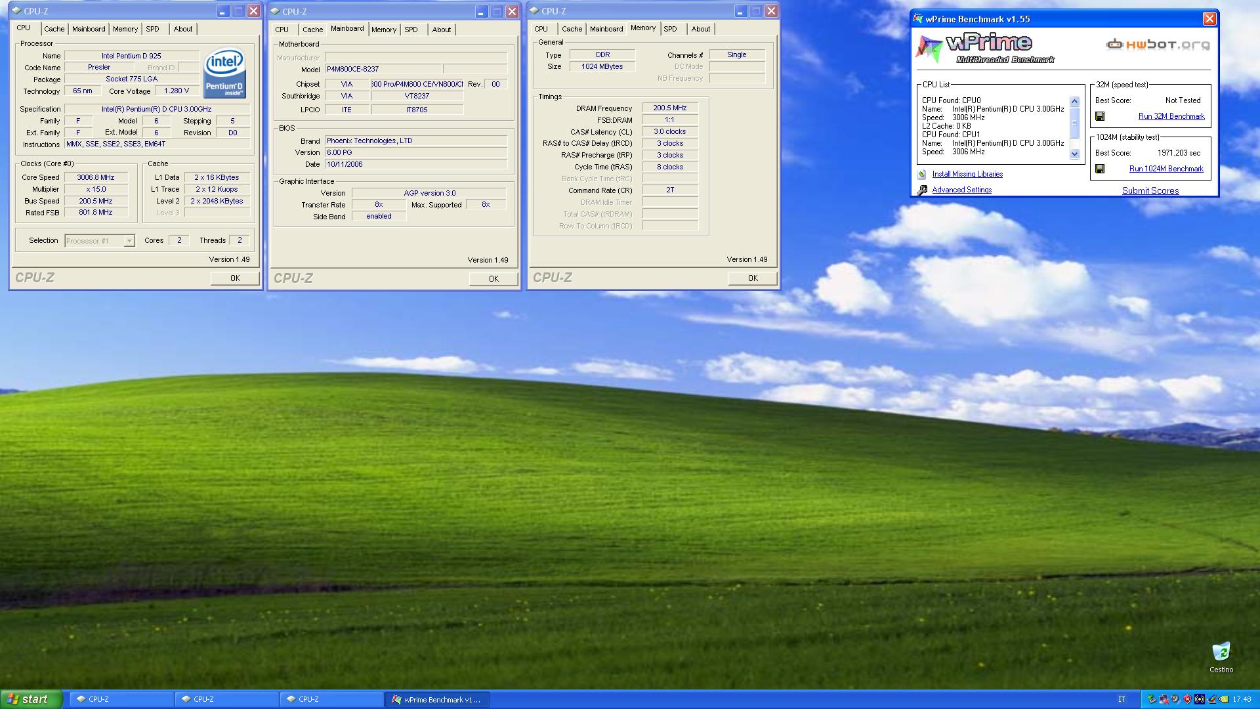Close the wPrime Benchmark window

[x=1209, y=19]
